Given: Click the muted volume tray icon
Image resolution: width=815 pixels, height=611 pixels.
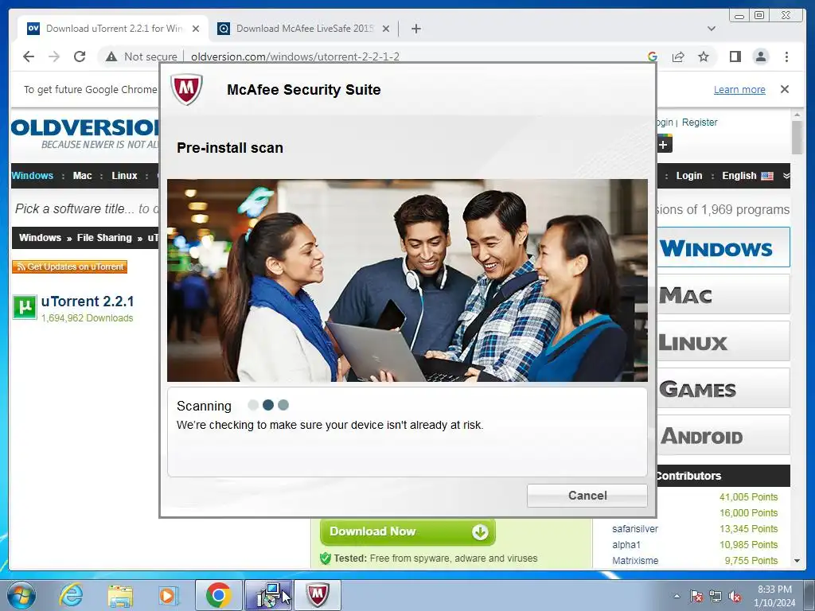Looking at the screenshot, I should [735, 596].
